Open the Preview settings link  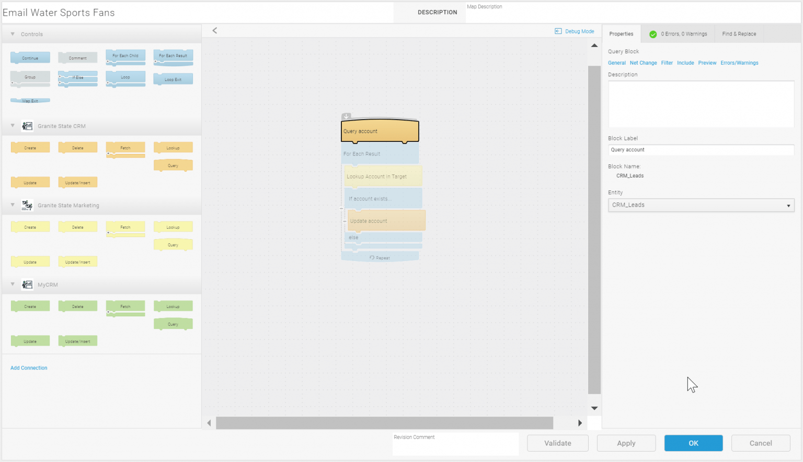pos(707,63)
